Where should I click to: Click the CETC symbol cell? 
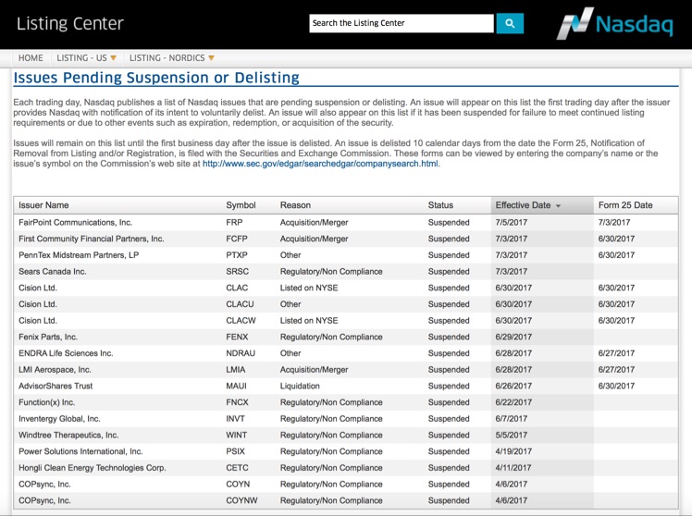[x=237, y=468]
